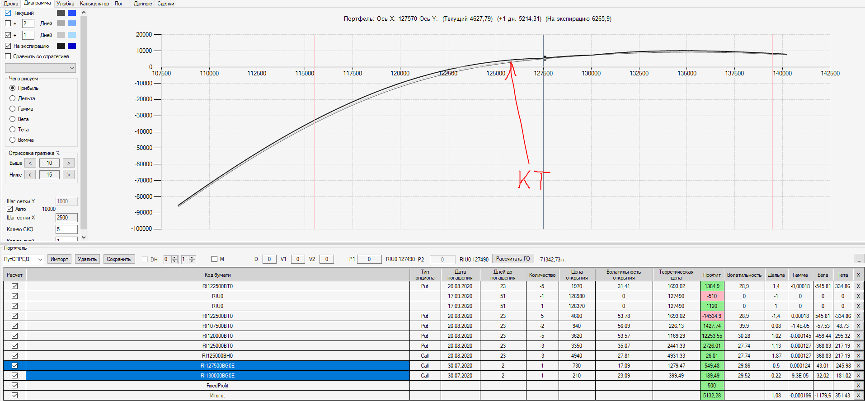The image size is (865, 401).
Task: Click the P1 input field
Action: pyautogui.click(x=369, y=259)
